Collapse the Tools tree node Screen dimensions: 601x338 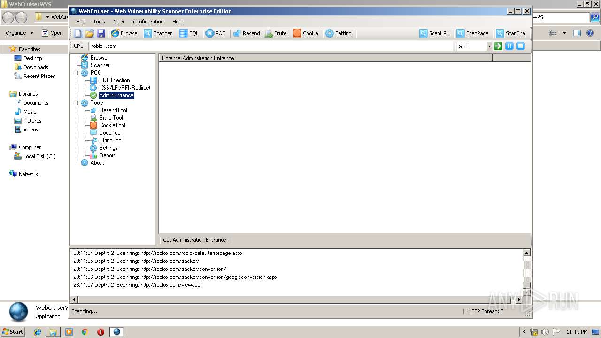pos(76,103)
